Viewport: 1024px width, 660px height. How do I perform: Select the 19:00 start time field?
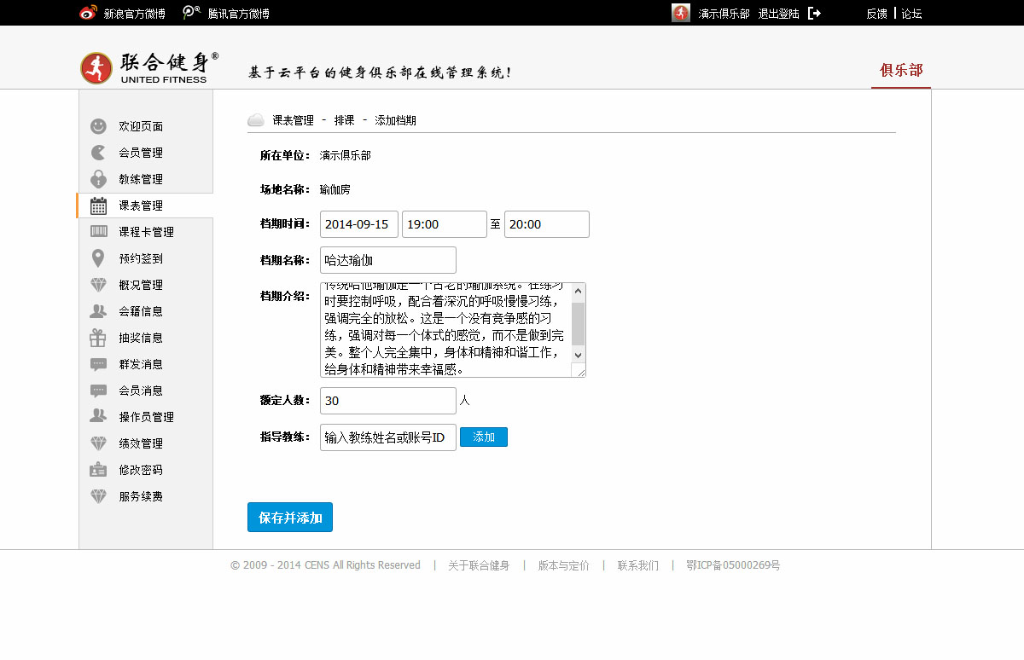tap(444, 224)
